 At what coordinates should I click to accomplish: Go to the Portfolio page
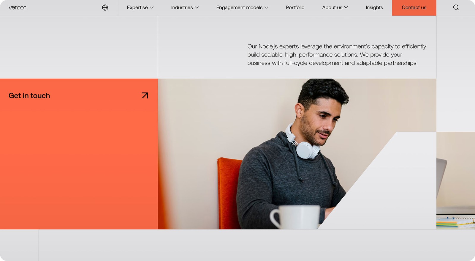coord(295,7)
